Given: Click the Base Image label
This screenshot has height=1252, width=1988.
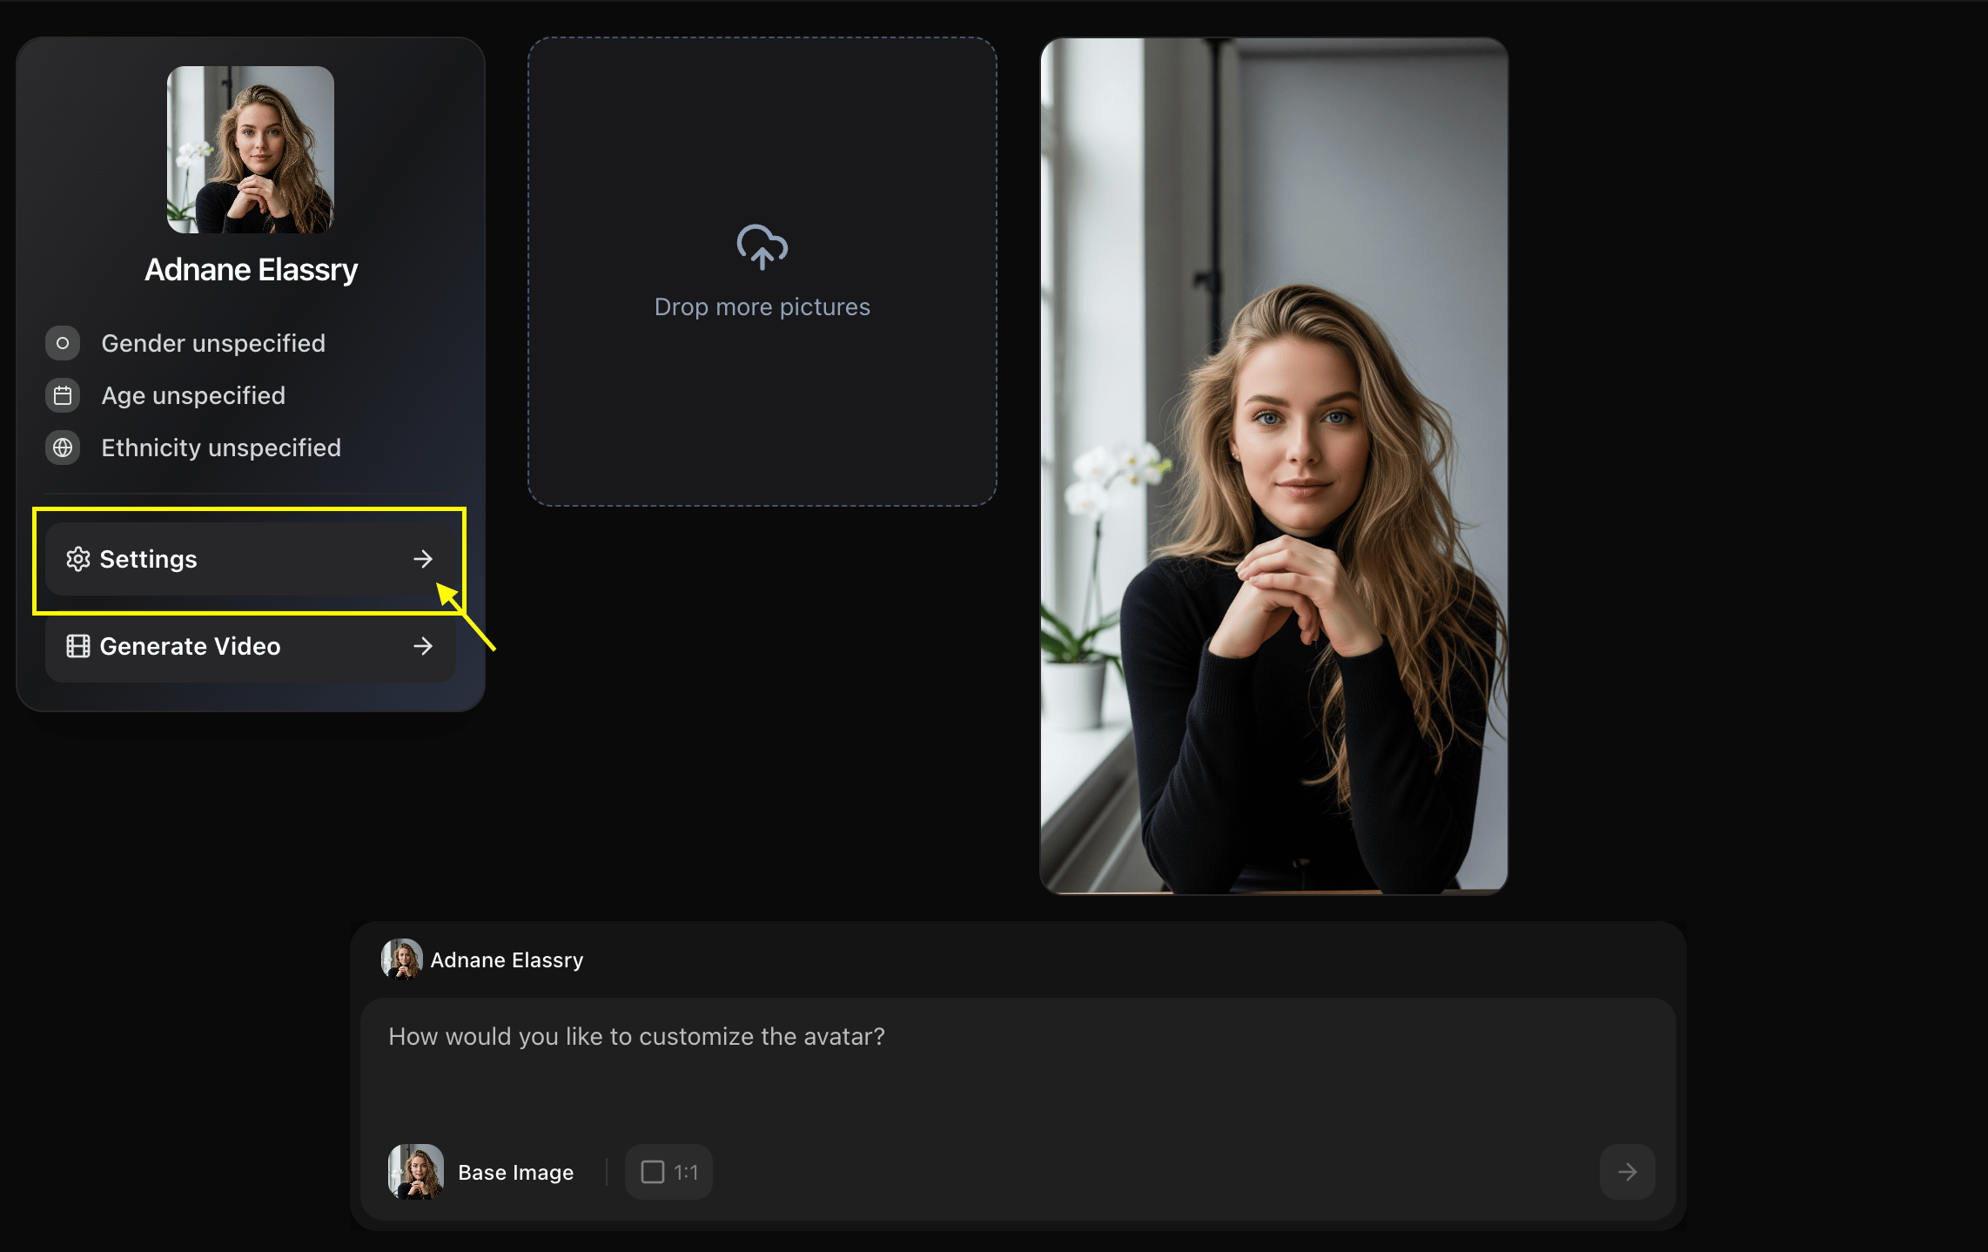Looking at the screenshot, I should coord(516,1173).
